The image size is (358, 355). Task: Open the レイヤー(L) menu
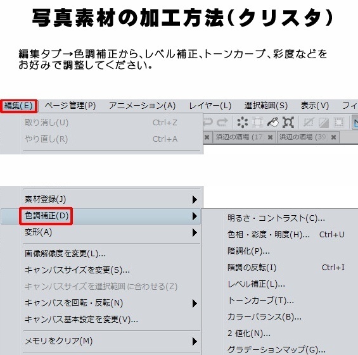click(x=210, y=106)
